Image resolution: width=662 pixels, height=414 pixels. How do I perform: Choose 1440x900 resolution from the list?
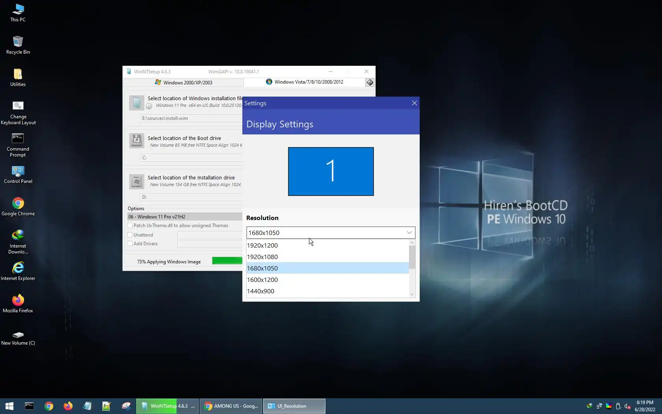328,291
